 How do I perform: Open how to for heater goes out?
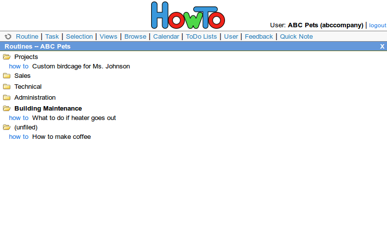click(19, 118)
